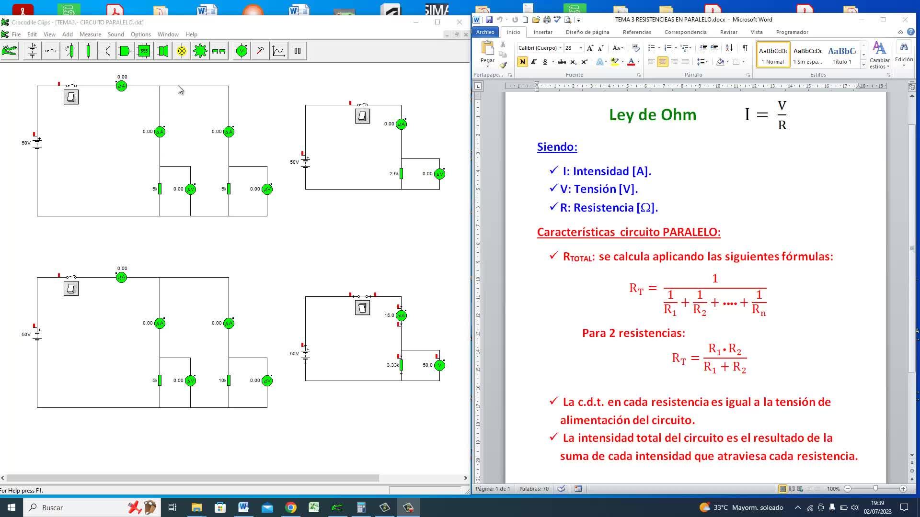920x517 pixels.
Task: Select the voltmeter component tool
Action: 242,51
